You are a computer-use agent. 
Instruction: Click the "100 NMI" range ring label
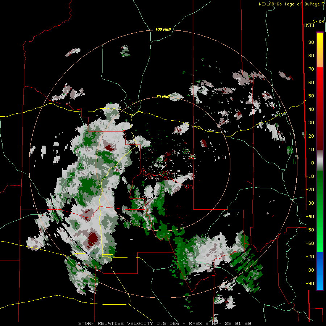tap(163, 29)
